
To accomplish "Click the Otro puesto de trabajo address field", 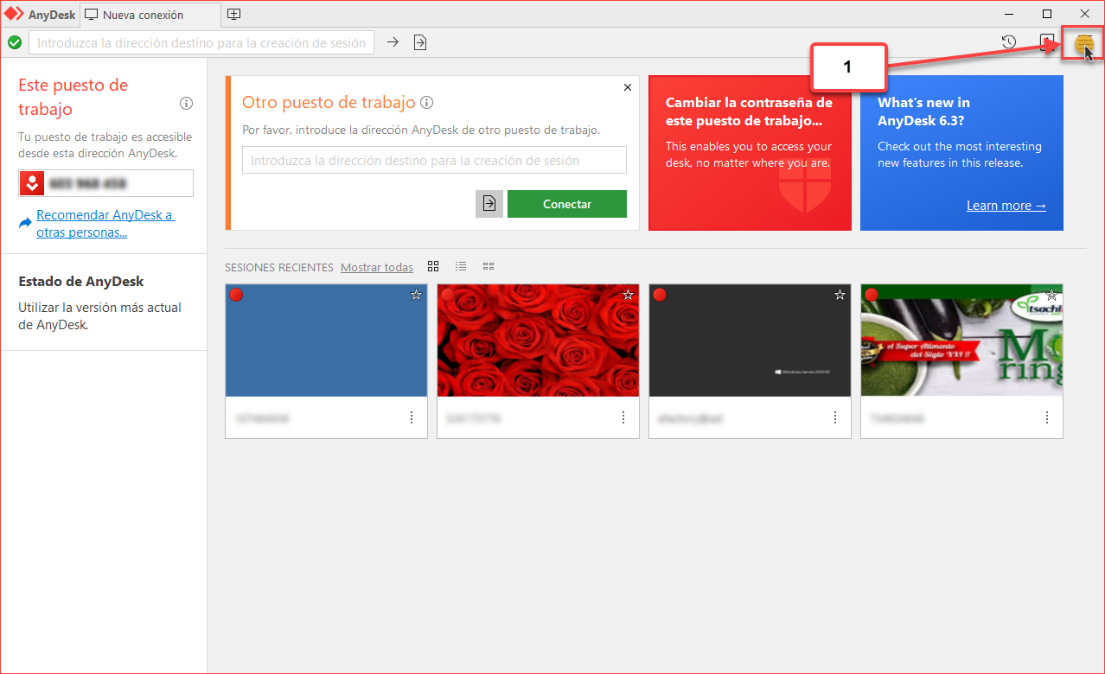I will pyautogui.click(x=434, y=160).
